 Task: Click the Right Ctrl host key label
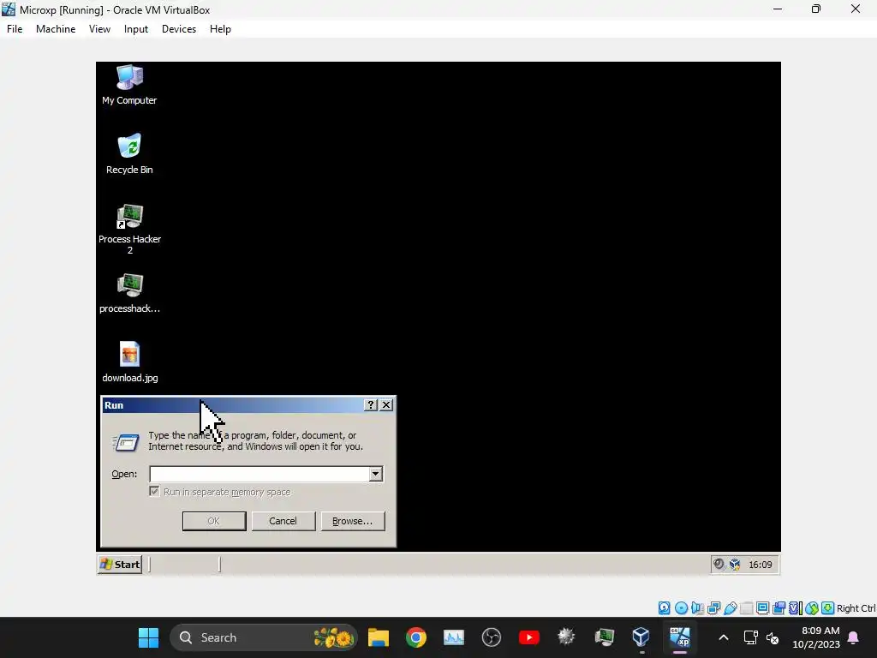[856, 608]
